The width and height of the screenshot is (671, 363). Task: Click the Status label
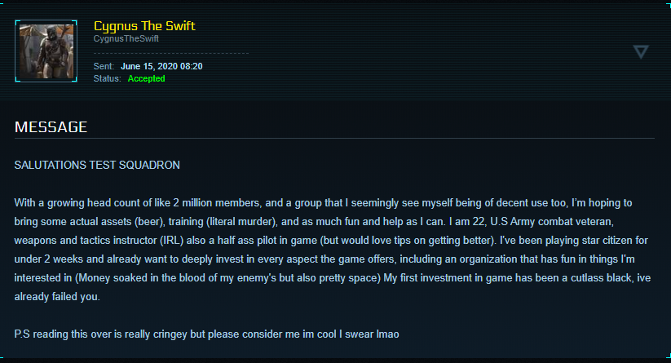click(108, 78)
